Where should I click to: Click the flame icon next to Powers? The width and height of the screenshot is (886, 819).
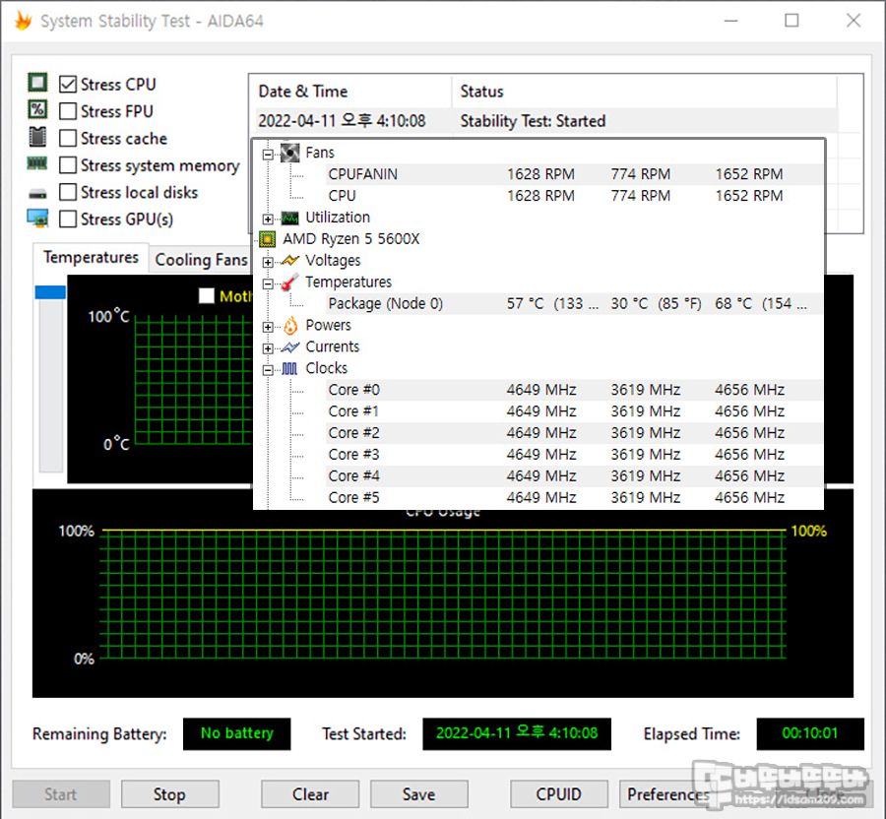289,326
